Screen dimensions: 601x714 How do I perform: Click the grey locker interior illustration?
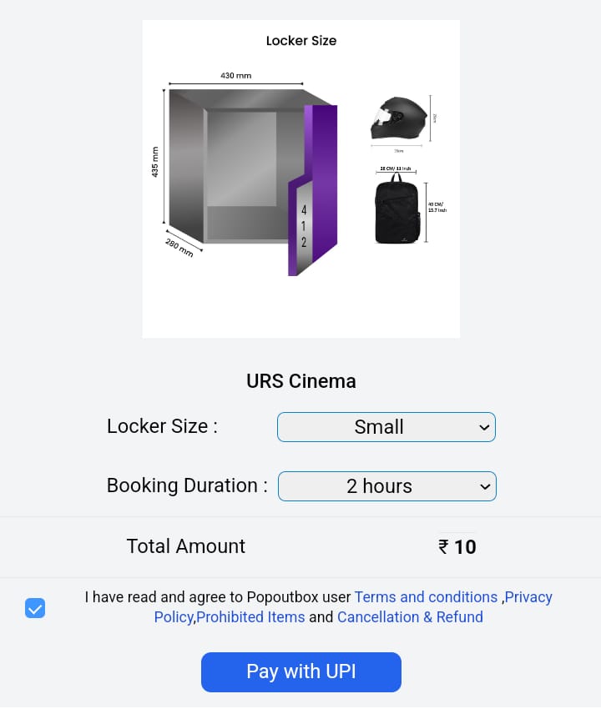tap(240, 165)
